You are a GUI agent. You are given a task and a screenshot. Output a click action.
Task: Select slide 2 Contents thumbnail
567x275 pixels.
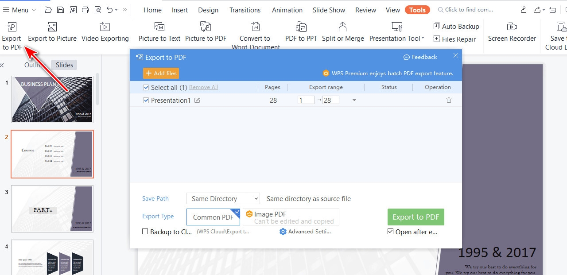pyautogui.click(x=52, y=154)
